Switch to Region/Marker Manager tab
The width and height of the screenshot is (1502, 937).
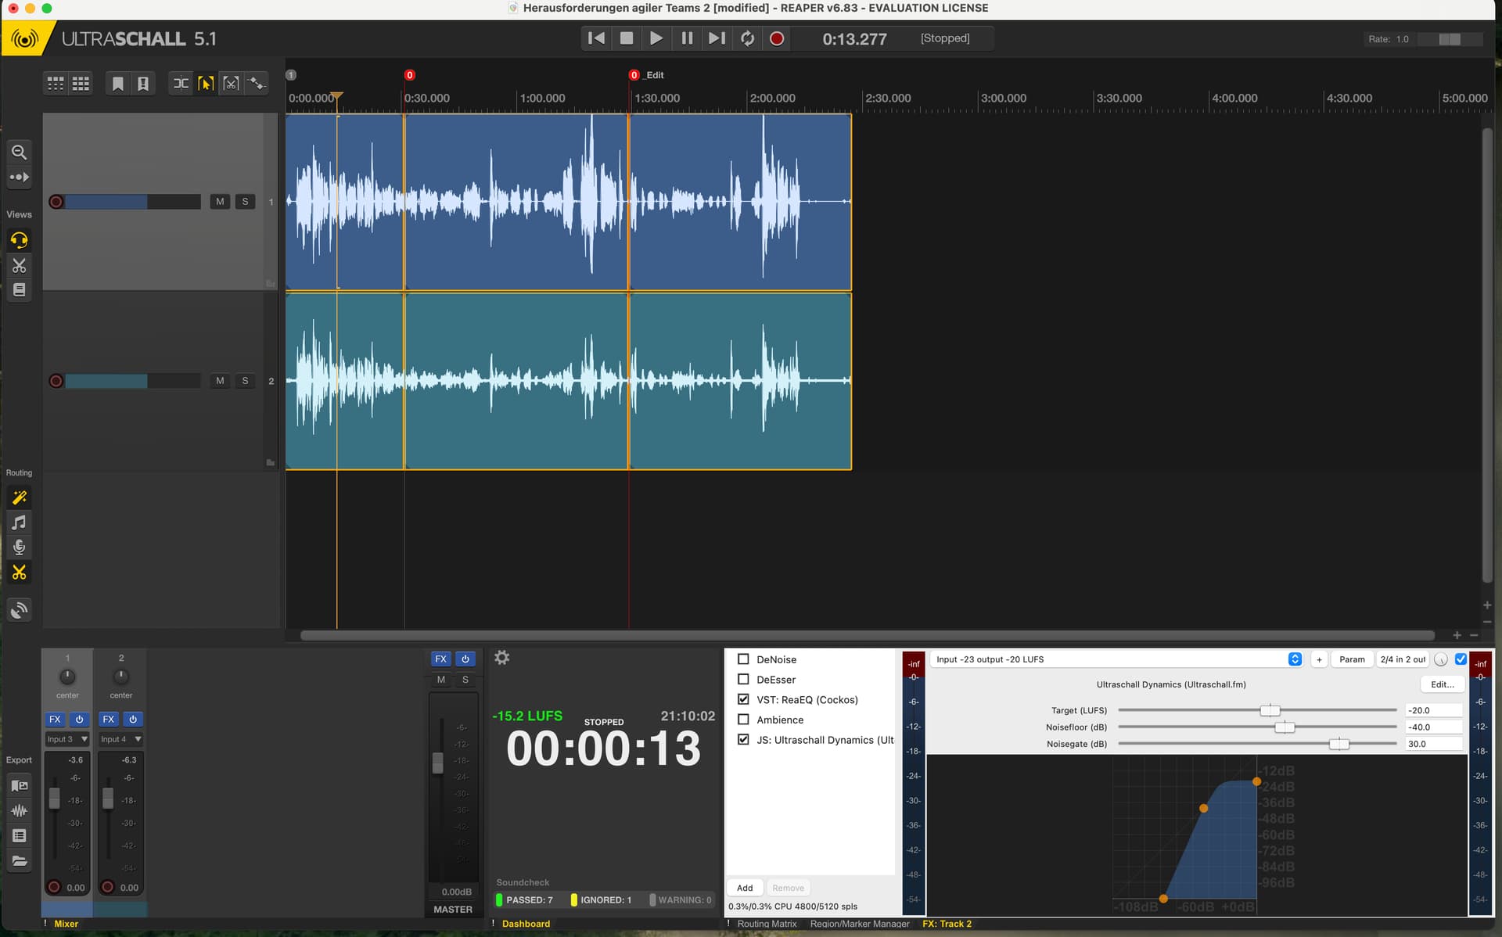coord(860,924)
